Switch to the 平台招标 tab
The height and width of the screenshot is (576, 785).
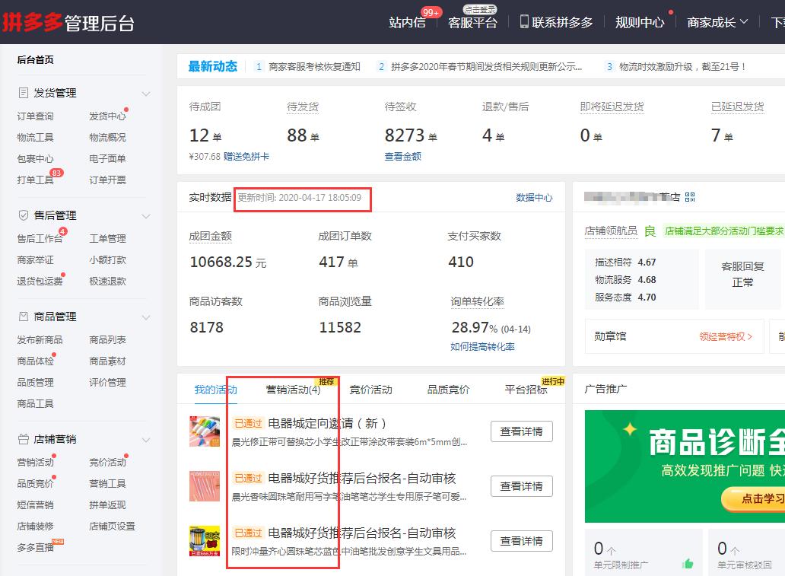tap(525, 390)
